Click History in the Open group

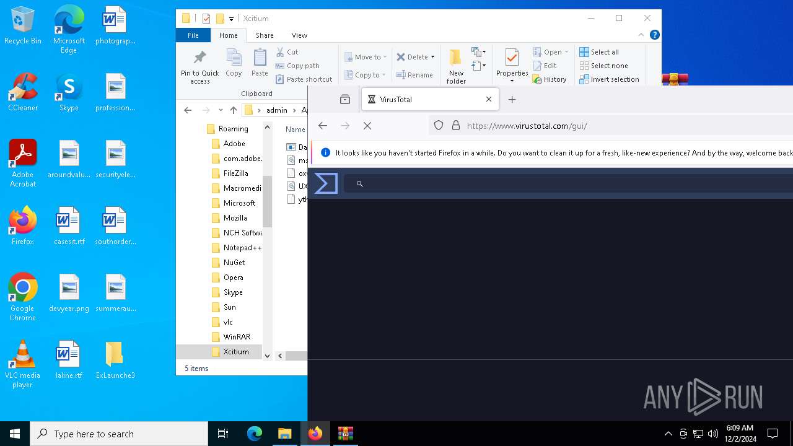click(x=550, y=79)
